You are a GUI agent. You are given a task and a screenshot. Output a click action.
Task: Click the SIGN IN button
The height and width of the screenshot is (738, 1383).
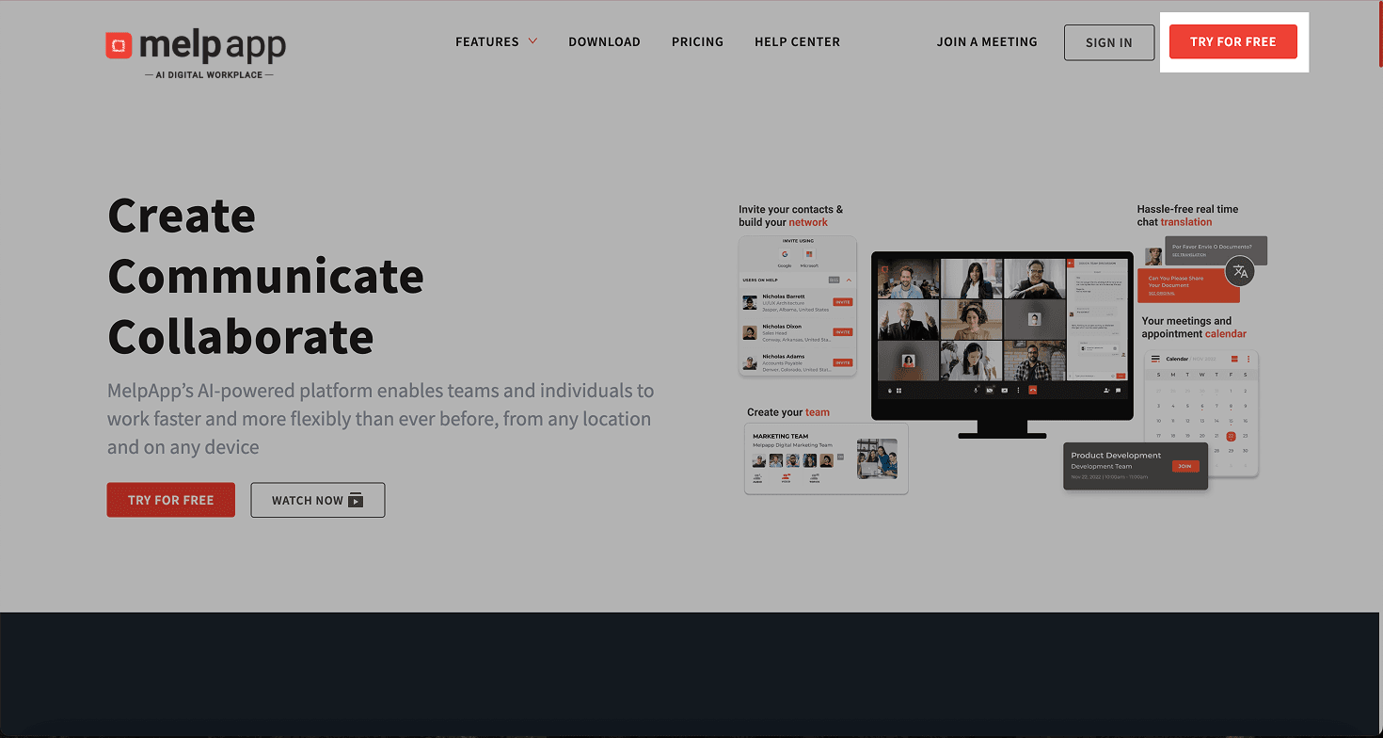point(1109,42)
